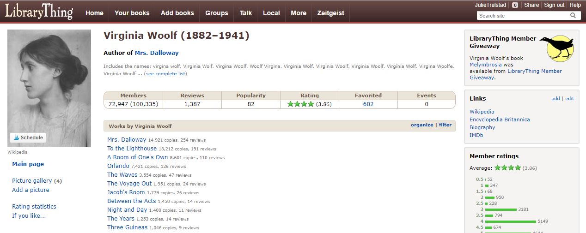586x233 pixels.
Task: Expand the More menu
Action: pyautogui.click(x=299, y=13)
